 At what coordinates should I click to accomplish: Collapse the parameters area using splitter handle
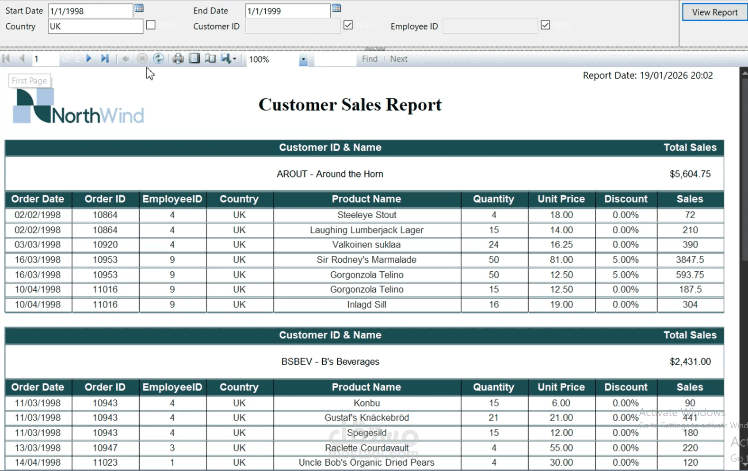[x=375, y=49]
